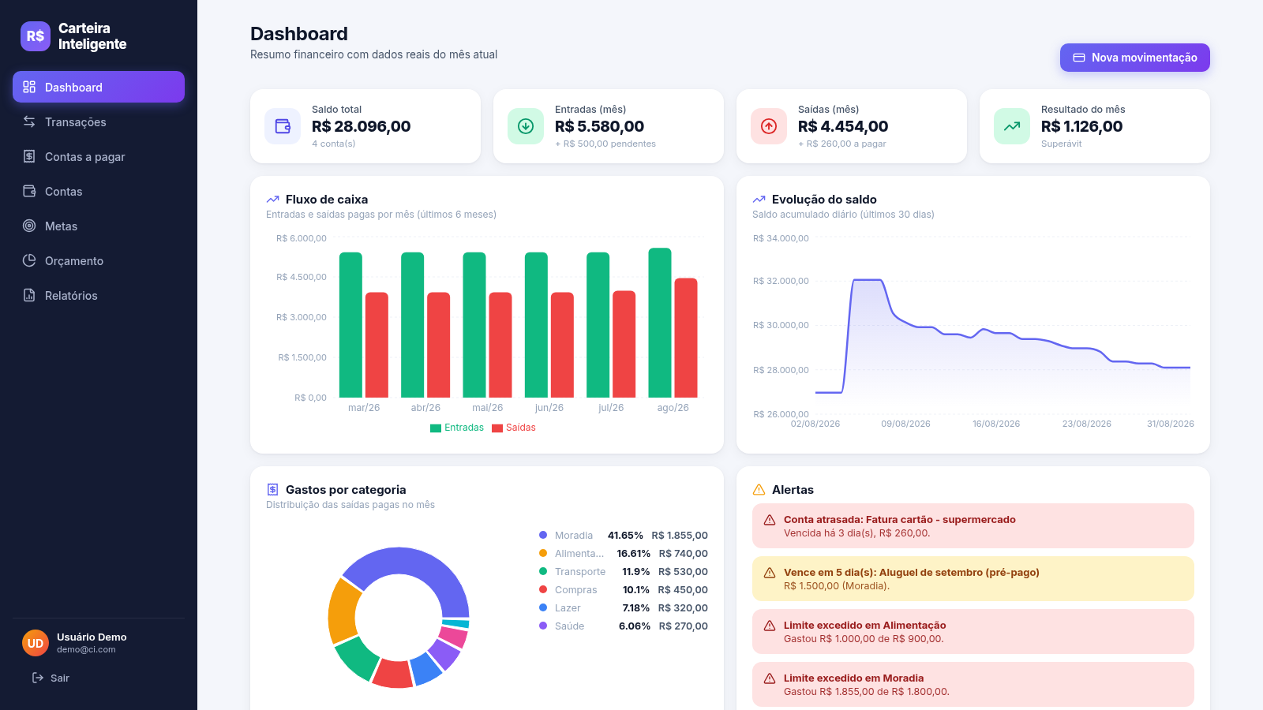Click the Nova movimentação button

point(1134,58)
